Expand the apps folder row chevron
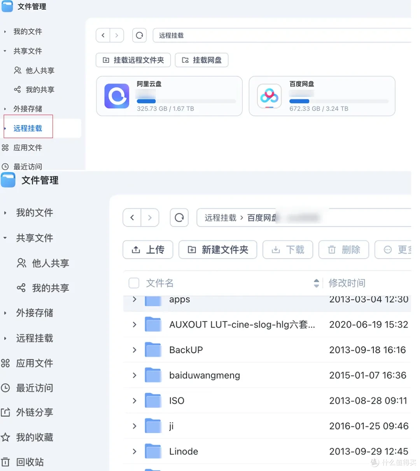 135,299
